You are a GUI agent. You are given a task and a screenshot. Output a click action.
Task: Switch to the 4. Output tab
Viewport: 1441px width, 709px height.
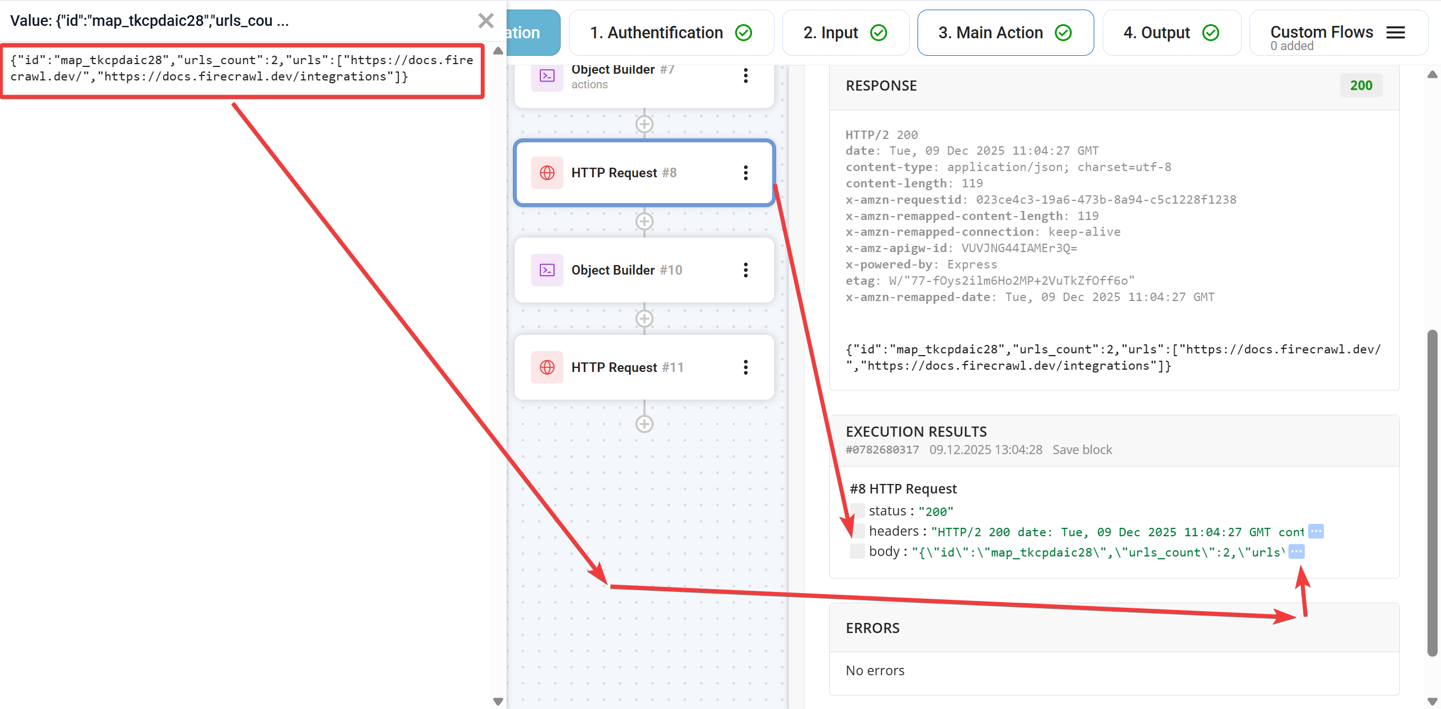[1171, 33]
